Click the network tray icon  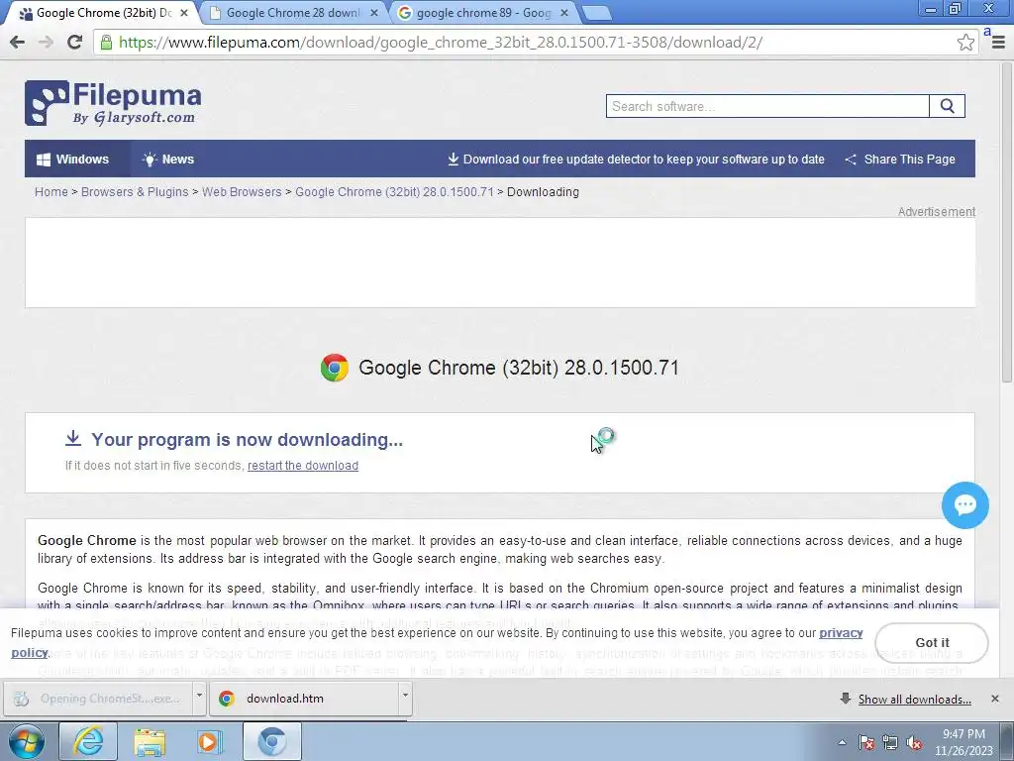(890, 743)
